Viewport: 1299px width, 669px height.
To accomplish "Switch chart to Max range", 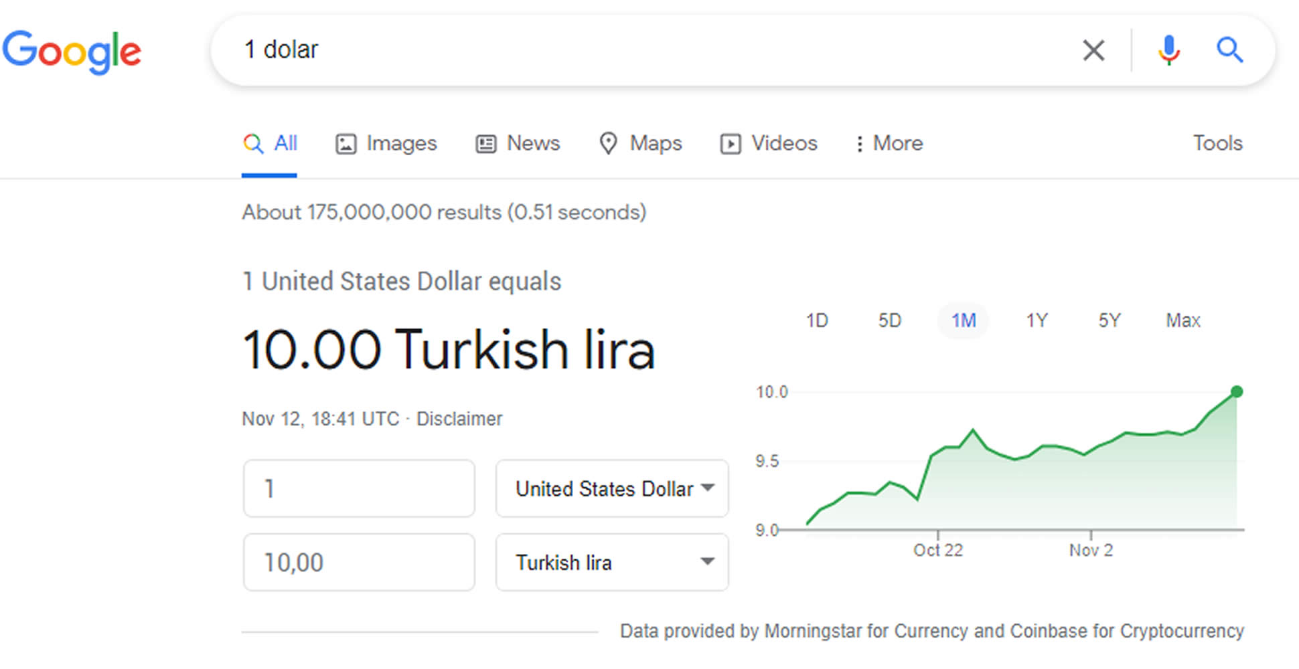I will [1183, 320].
